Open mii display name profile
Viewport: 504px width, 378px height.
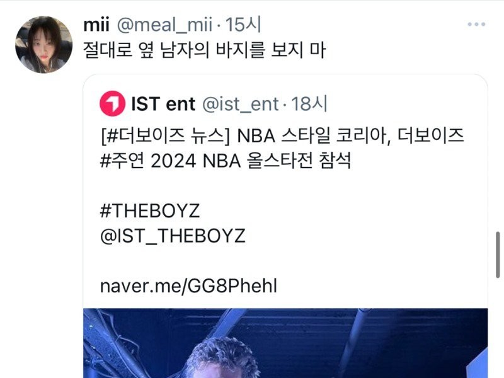[x=96, y=25]
